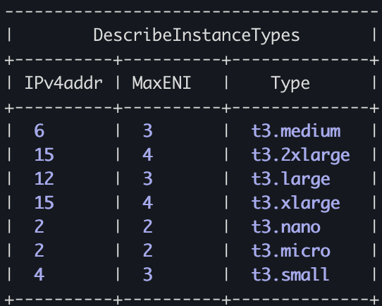Click IPv4addr value 12 in t3.large row

coord(44,178)
